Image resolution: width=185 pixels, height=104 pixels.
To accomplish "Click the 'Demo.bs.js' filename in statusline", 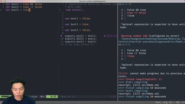I will 68,96.
